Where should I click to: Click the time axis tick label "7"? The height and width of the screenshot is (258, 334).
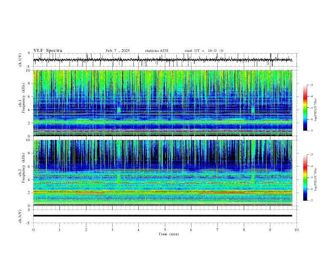pos(218,230)
